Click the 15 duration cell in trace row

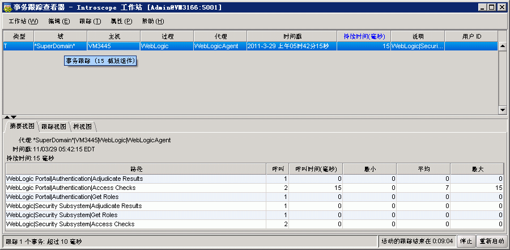364,46
